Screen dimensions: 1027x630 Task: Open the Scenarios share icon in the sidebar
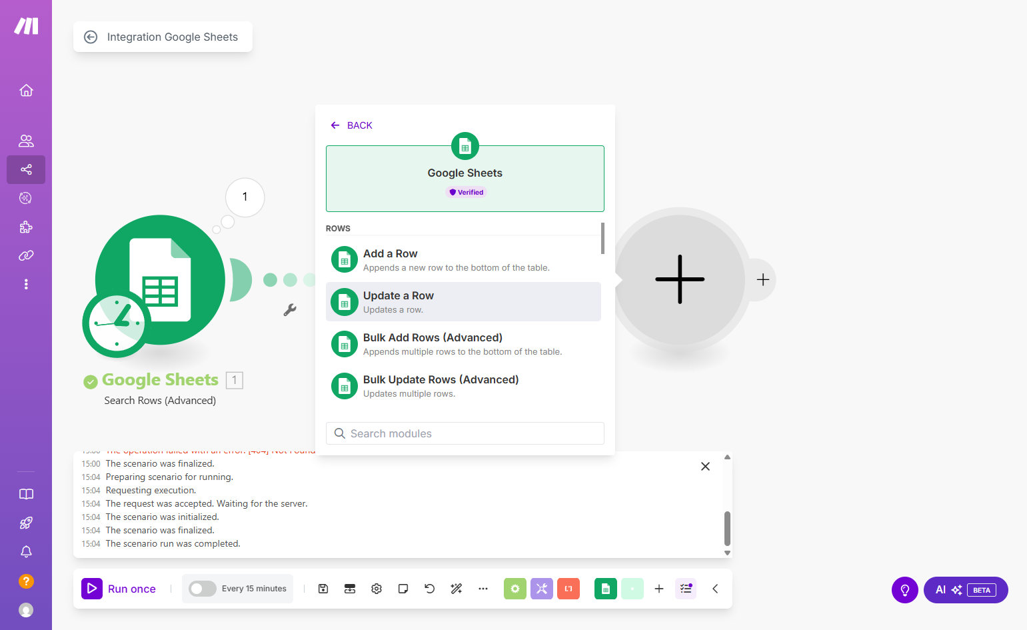pos(26,169)
